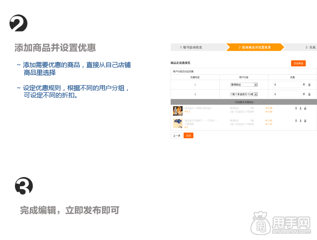The height and width of the screenshot is (240, 317).
Task: Delete the first discount rule row
Action: pyautogui.click(x=309, y=85)
